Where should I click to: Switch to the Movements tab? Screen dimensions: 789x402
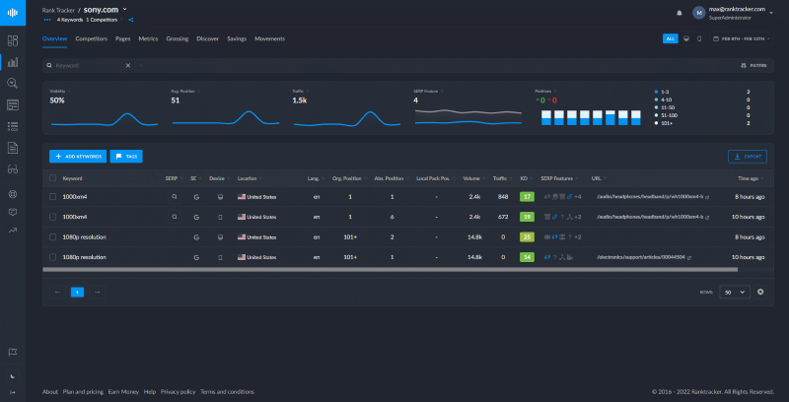[269, 38]
